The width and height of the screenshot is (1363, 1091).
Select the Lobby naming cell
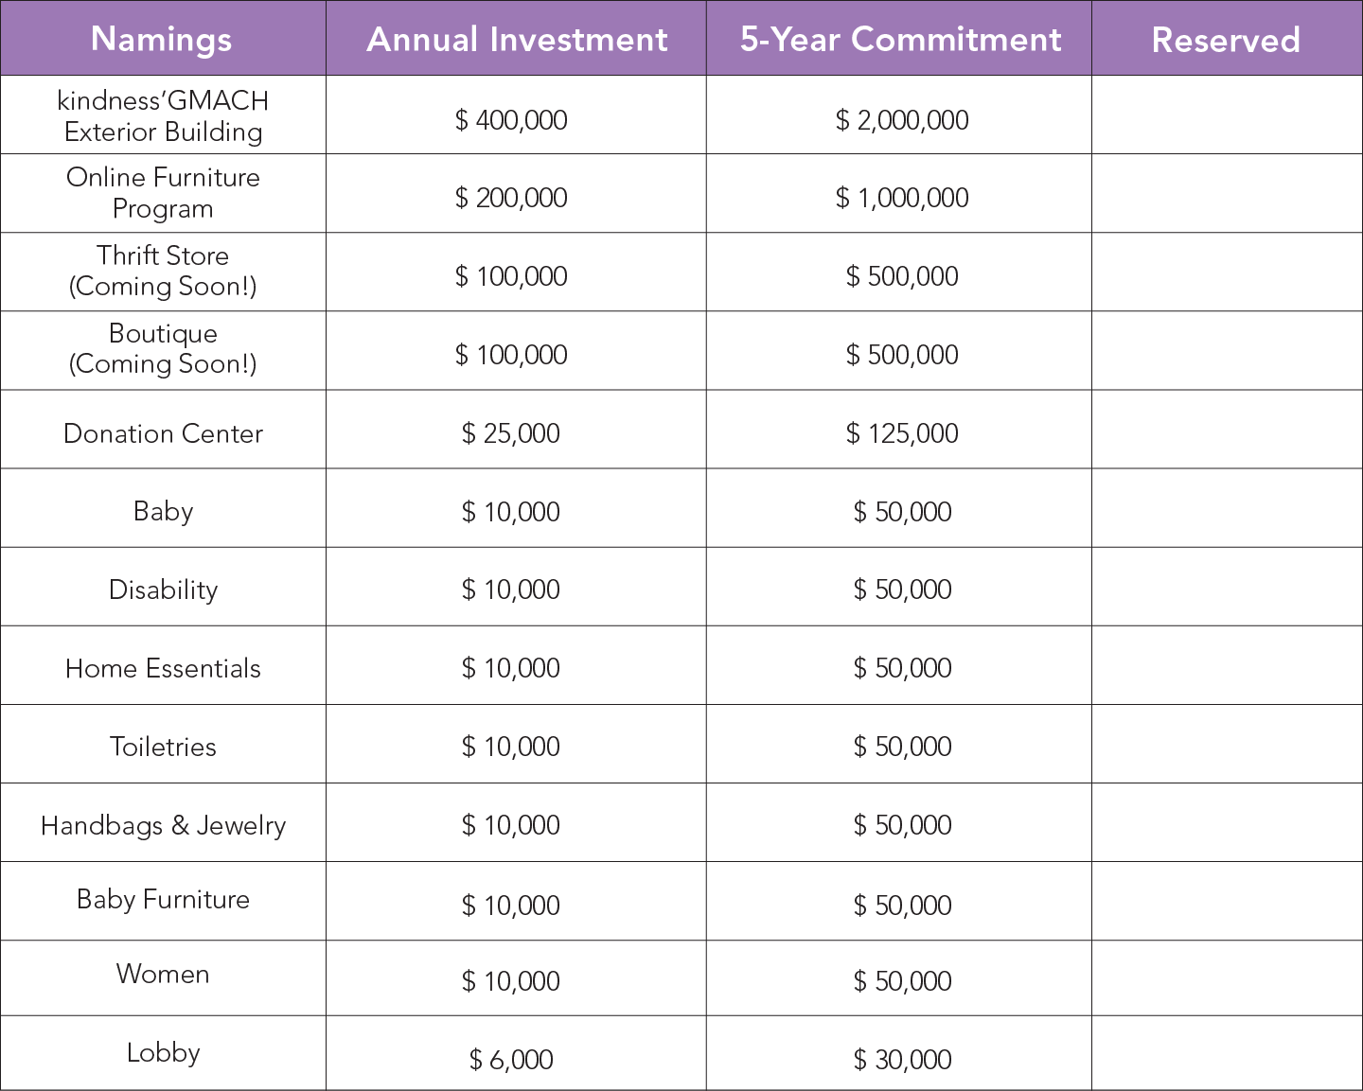163,1052
